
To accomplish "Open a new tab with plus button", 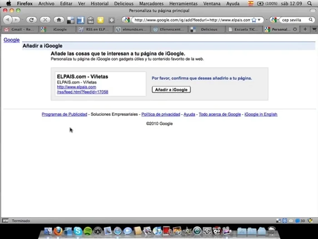I will tap(305, 29).
